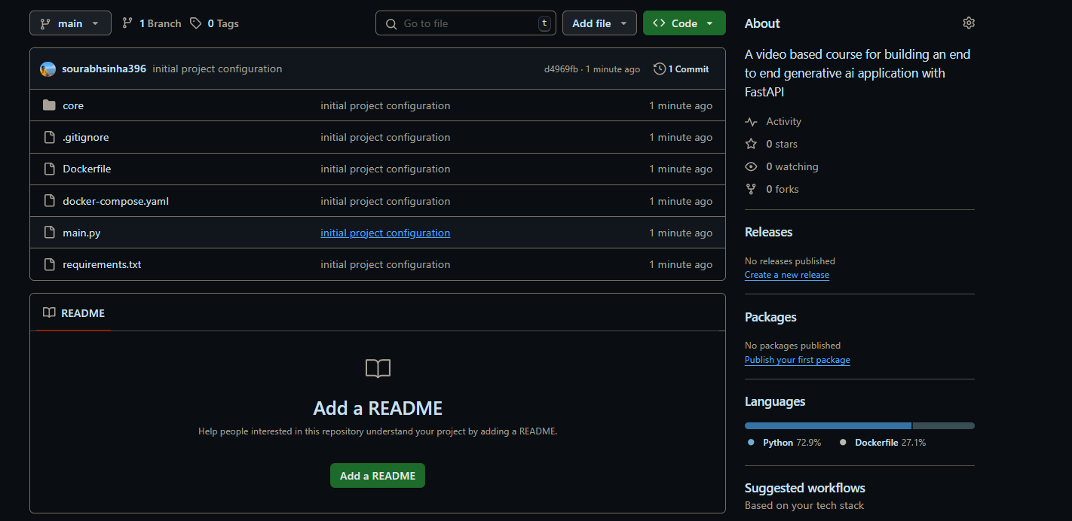Click the green Add a README button
The image size is (1072, 521).
tap(378, 476)
